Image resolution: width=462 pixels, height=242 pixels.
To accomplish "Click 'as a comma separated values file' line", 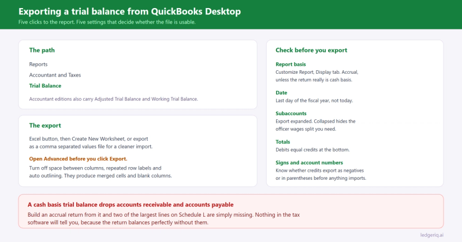I will tap(91, 146).
